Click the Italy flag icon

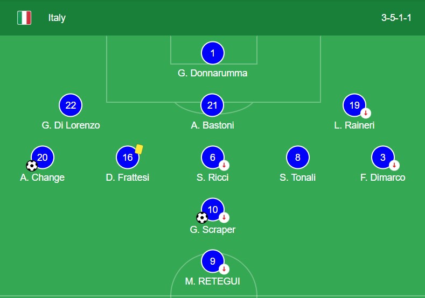[x=24, y=18]
